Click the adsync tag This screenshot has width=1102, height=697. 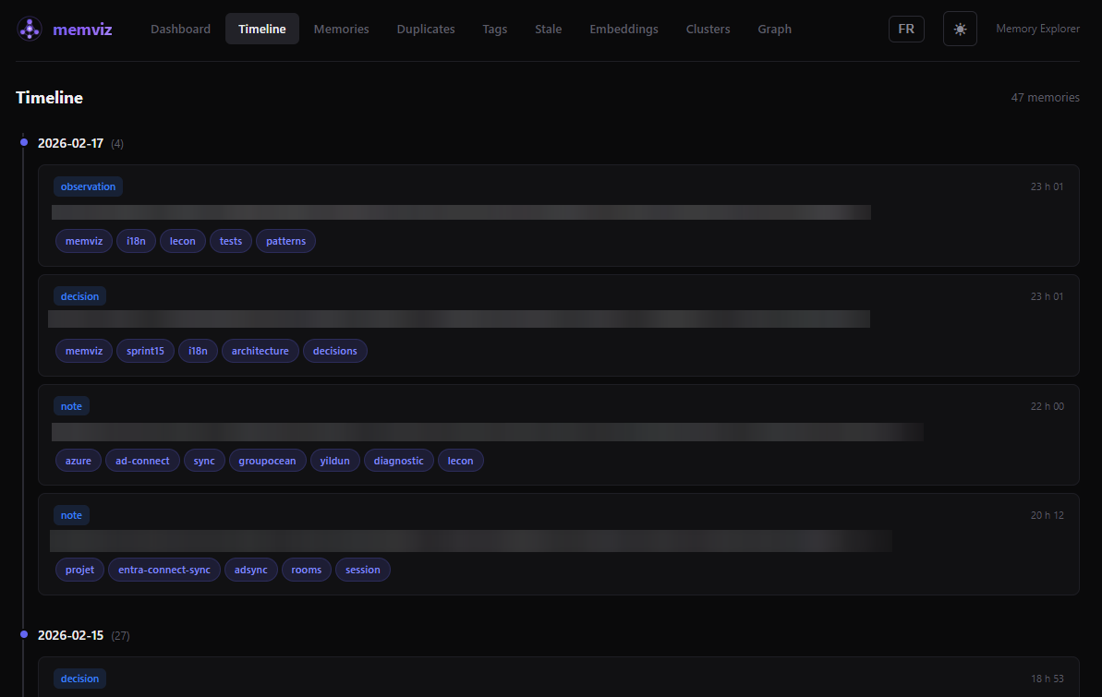click(x=251, y=570)
